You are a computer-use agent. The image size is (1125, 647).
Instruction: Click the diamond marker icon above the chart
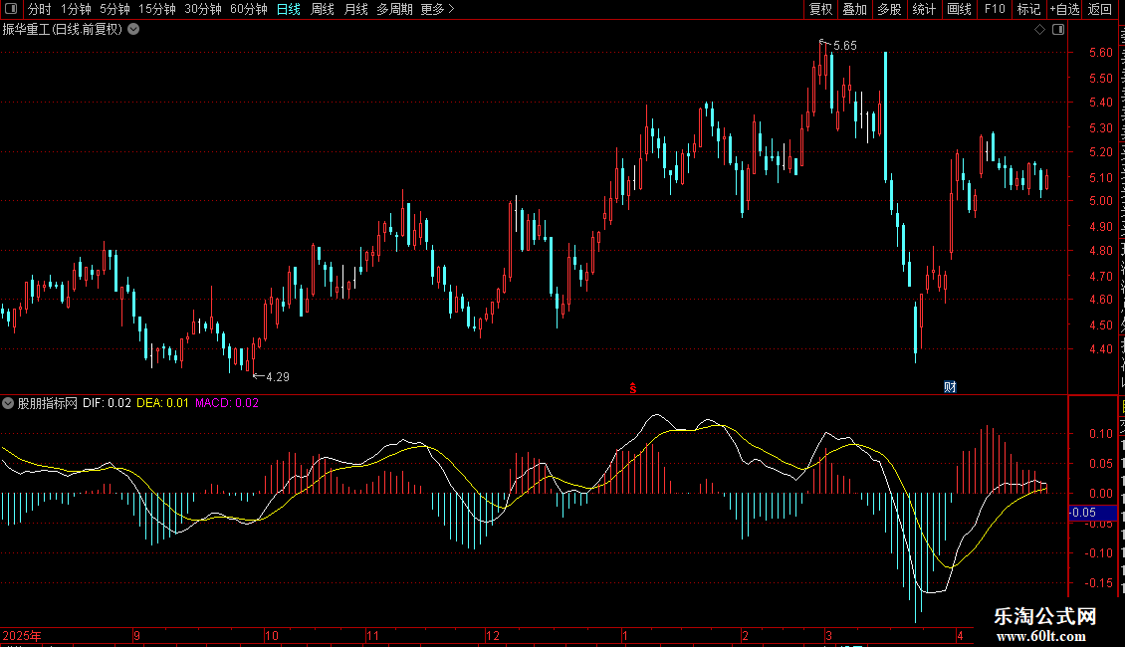tap(1039, 30)
